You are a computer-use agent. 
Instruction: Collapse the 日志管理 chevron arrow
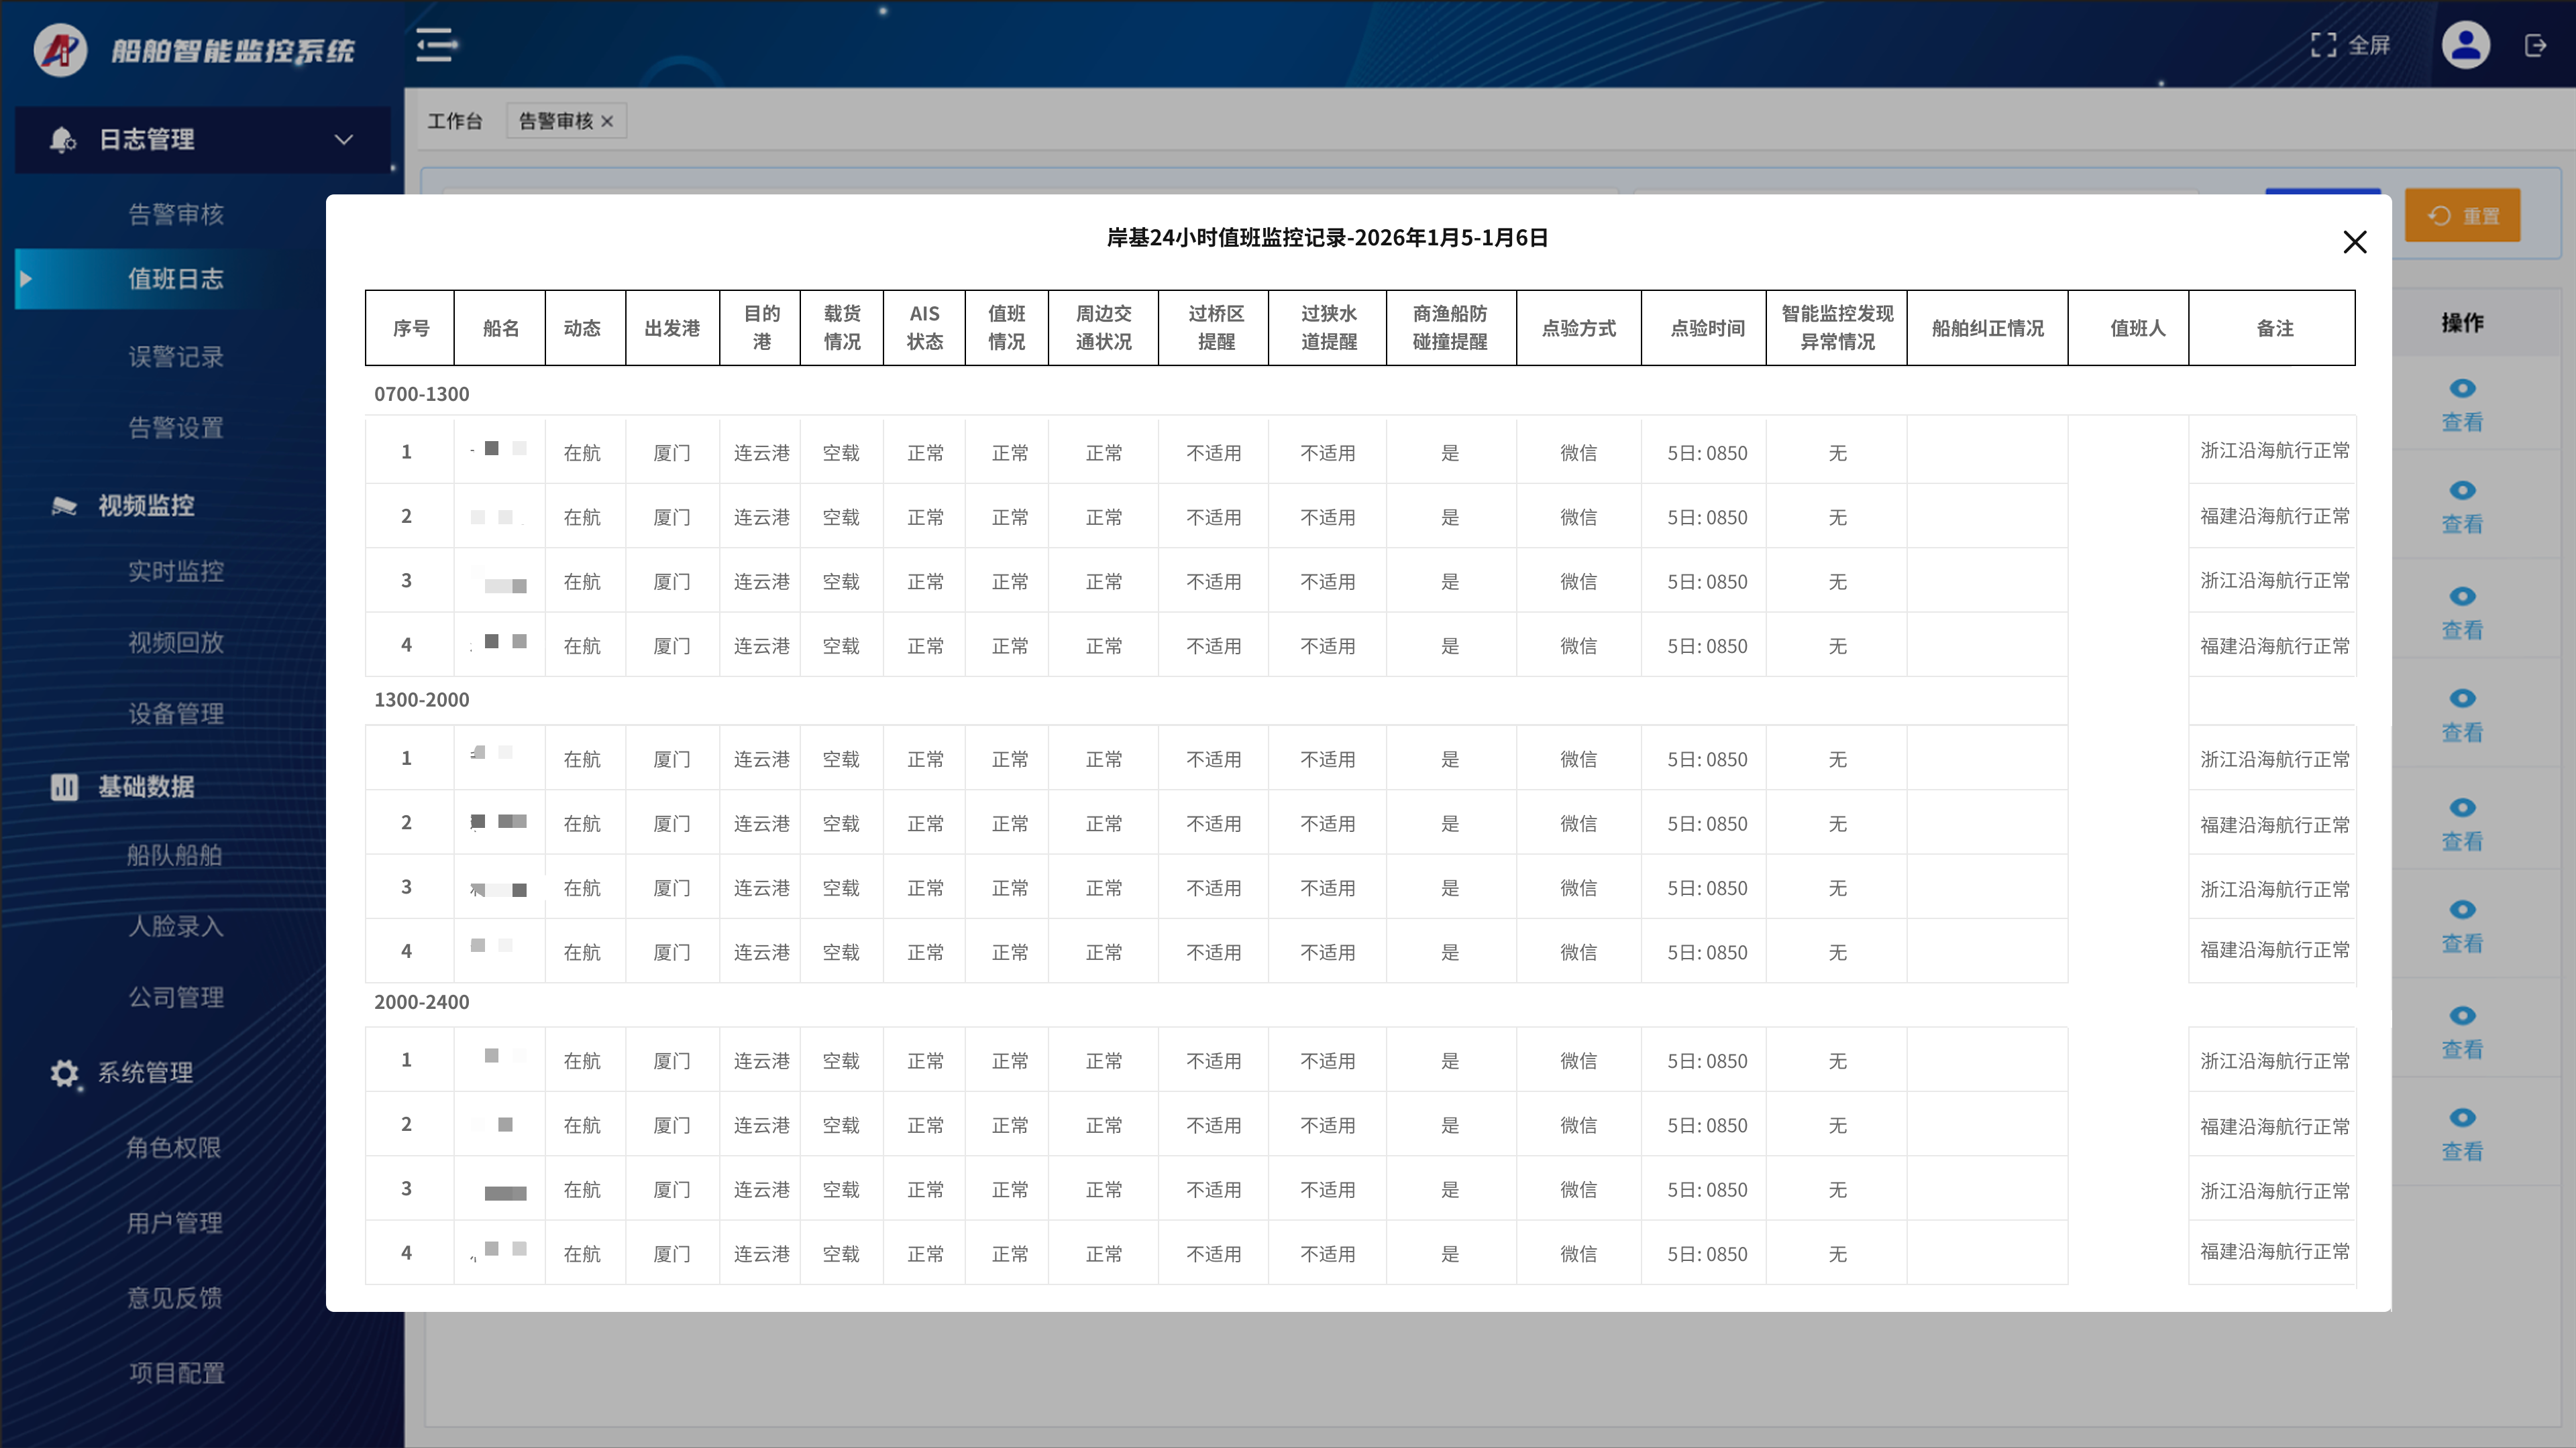tap(344, 140)
